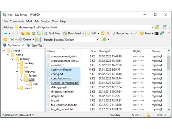Collapse the home folder in tree
Screen dimensions: 172x129
8,55
